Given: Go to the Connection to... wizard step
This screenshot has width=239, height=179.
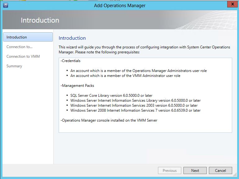Looking at the screenshot, I should [20, 47].
